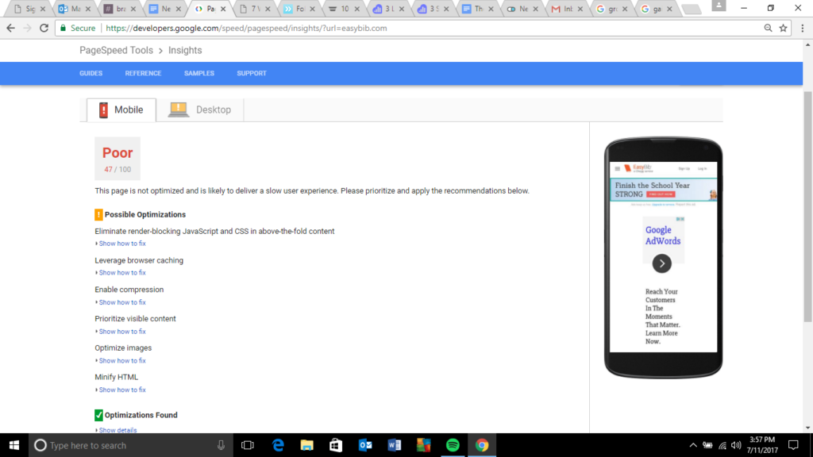The width and height of the screenshot is (813, 457).
Task: Click the Optimizations Found heading
Action: coord(141,415)
